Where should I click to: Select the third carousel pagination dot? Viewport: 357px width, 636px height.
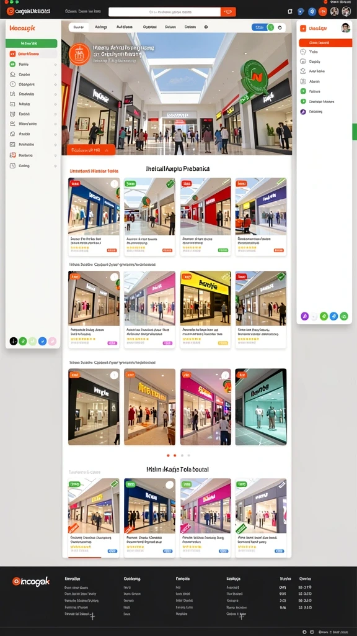(182, 455)
